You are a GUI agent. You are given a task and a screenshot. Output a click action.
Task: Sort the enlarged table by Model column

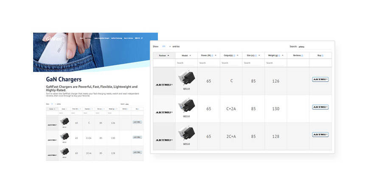click(186, 55)
